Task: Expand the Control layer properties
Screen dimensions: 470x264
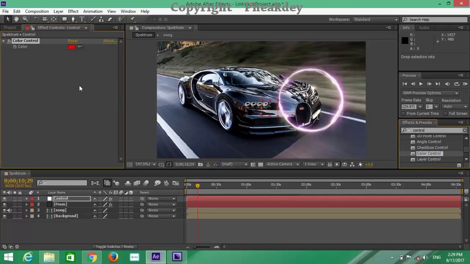Action: pyautogui.click(x=26, y=198)
